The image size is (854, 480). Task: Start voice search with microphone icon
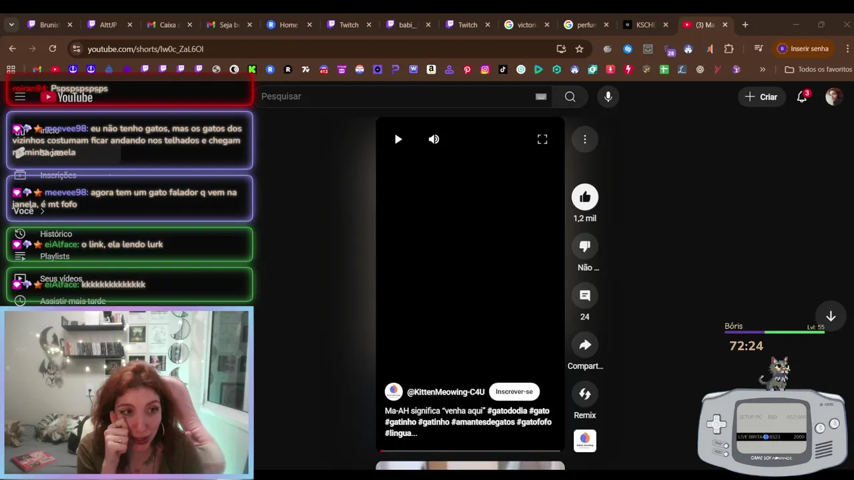[608, 97]
